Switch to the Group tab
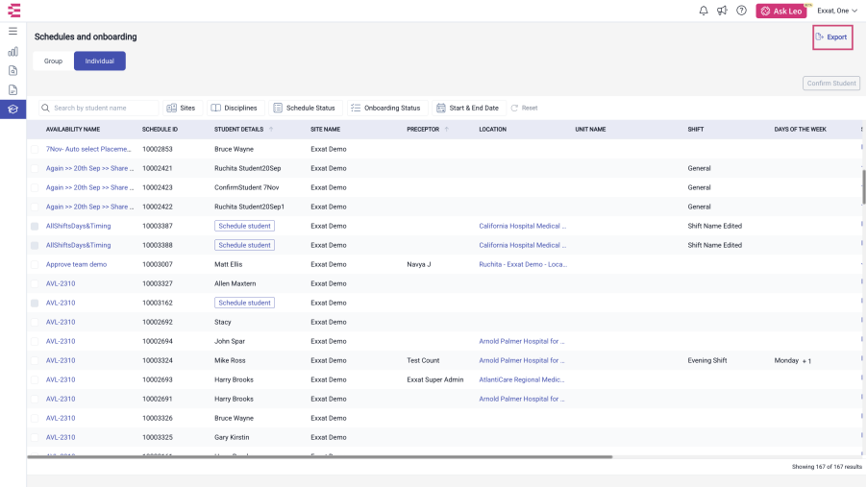 pos(53,61)
